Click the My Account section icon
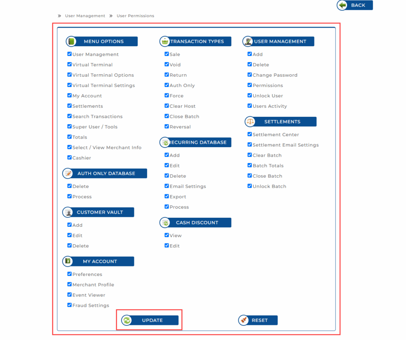Viewport: 406px width, 340px height. [68, 261]
